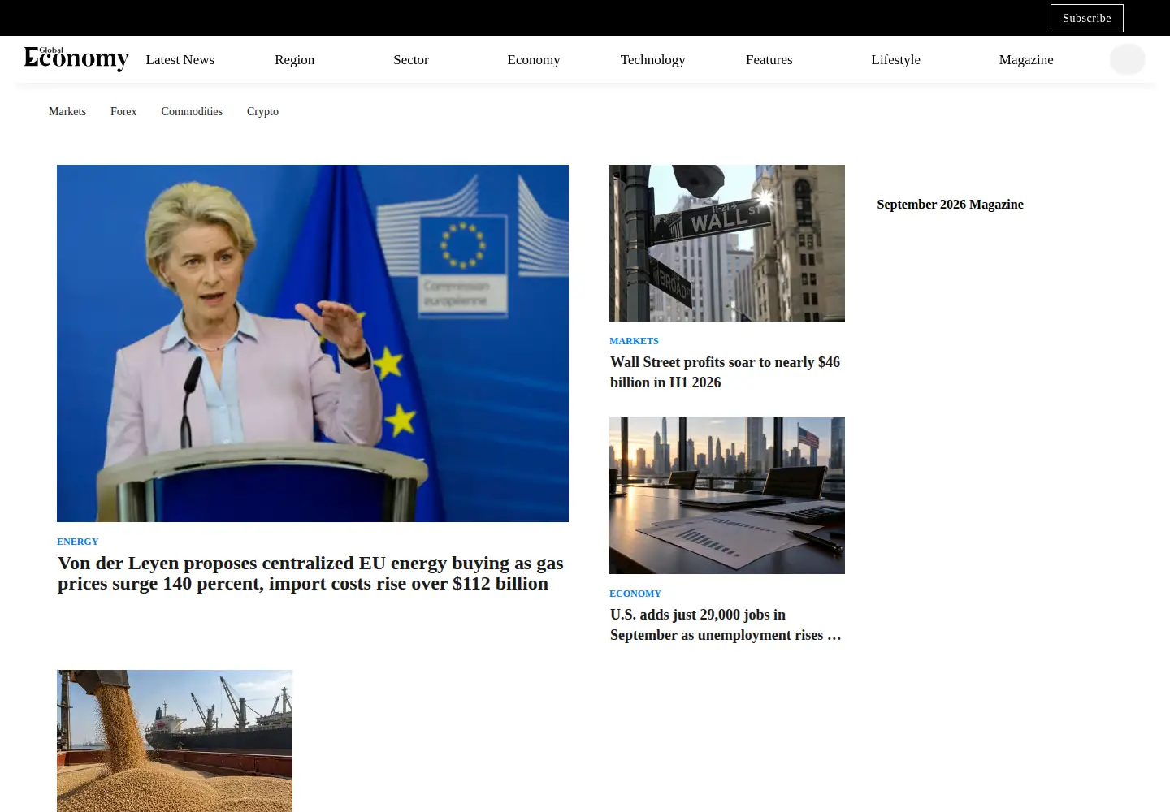Open the Wall Street sign photo
1170x812 pixels.
point(727,243)
